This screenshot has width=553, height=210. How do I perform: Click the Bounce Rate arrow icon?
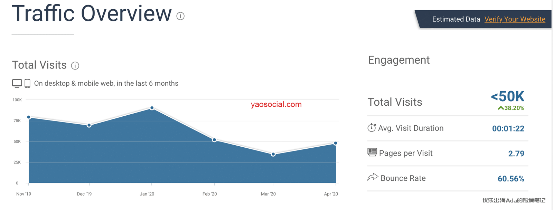pos(373,177)
